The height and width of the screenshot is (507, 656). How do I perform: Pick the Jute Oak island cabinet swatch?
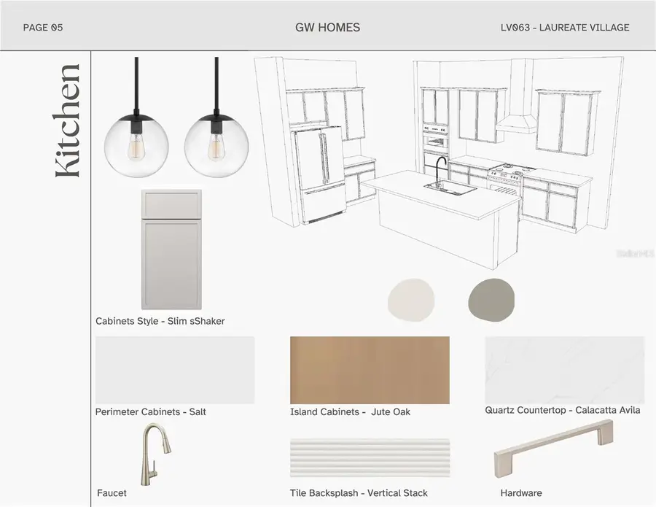(370, 370)
